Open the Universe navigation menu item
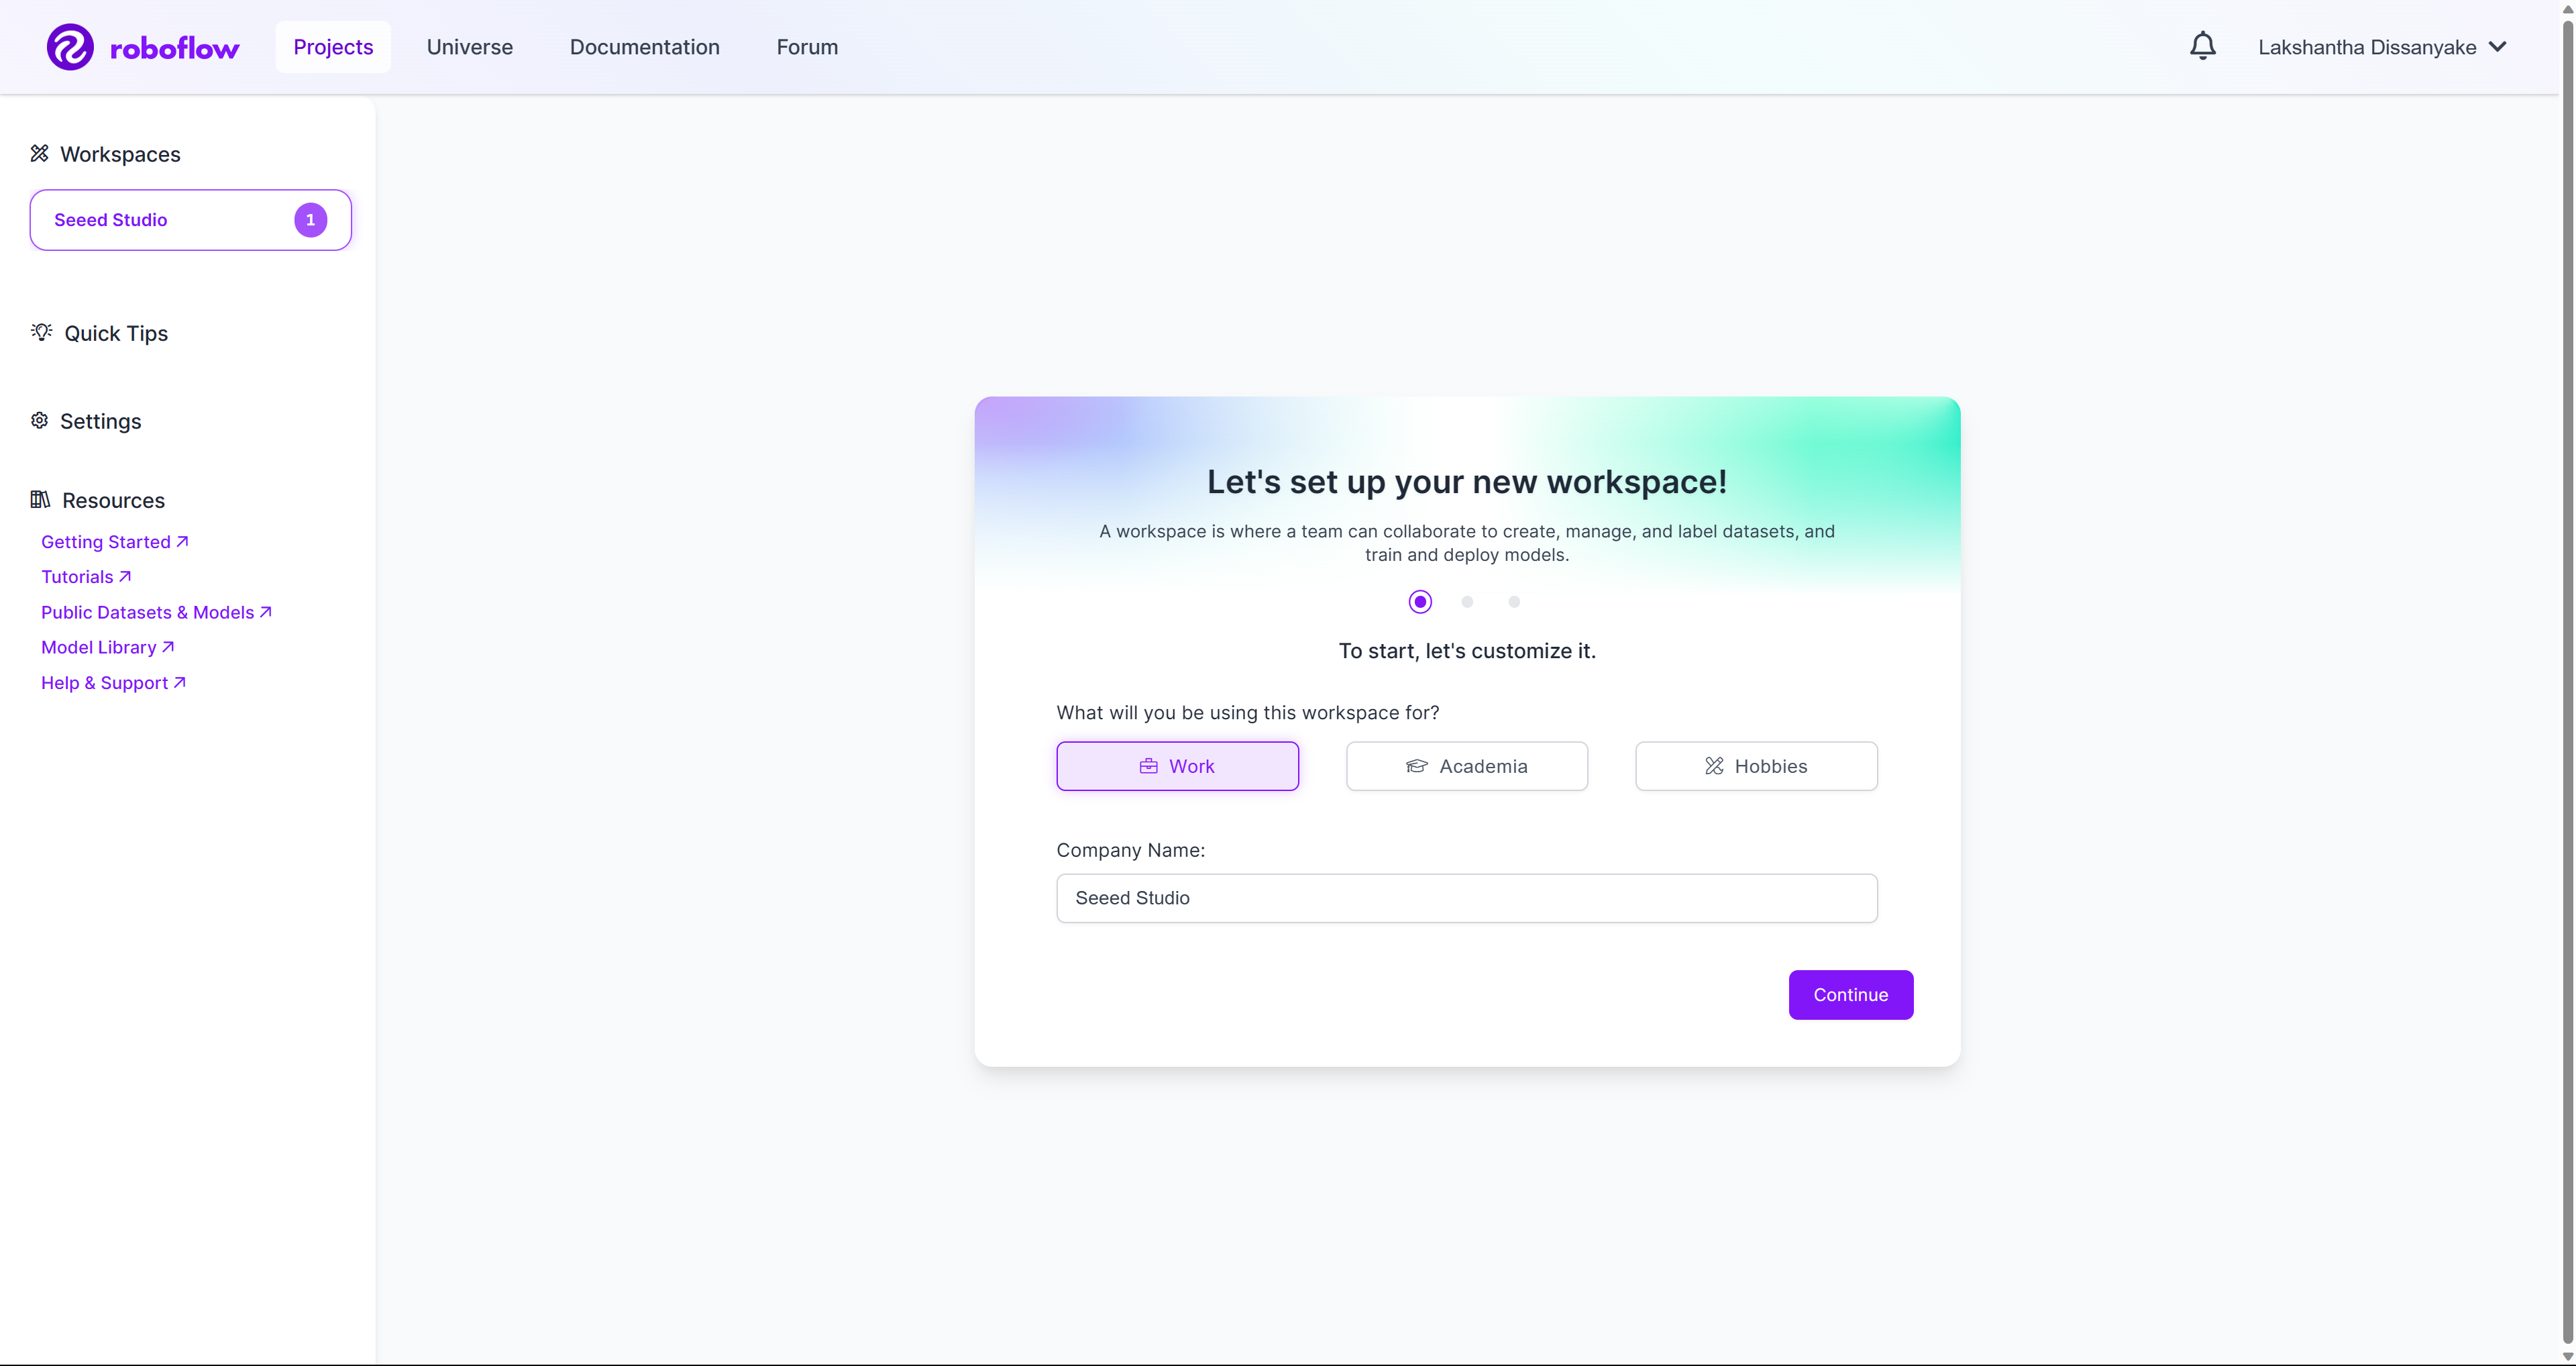Viewport: 2576px width, 1366px height. tap(470, 46)
